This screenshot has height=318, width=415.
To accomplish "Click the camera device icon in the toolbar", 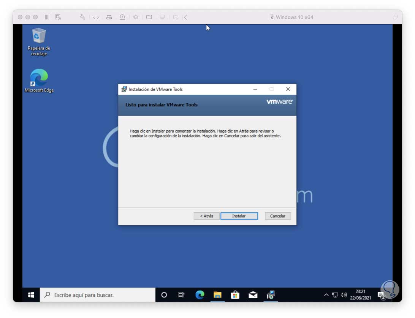I will pos(149,17).
